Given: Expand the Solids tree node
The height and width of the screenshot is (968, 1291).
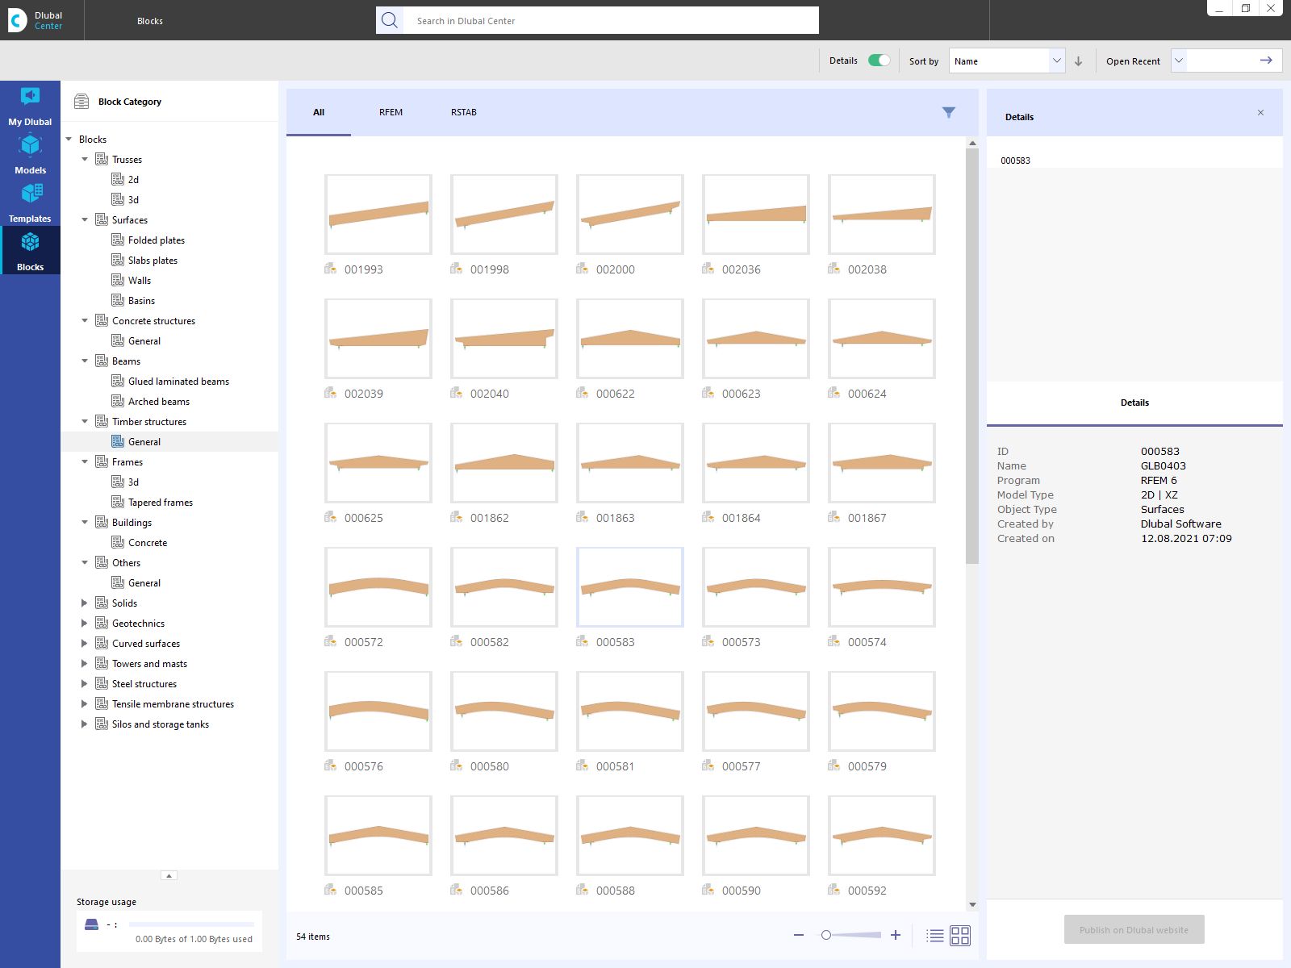Looking at the screenshot, I should (x=85, y=603).
